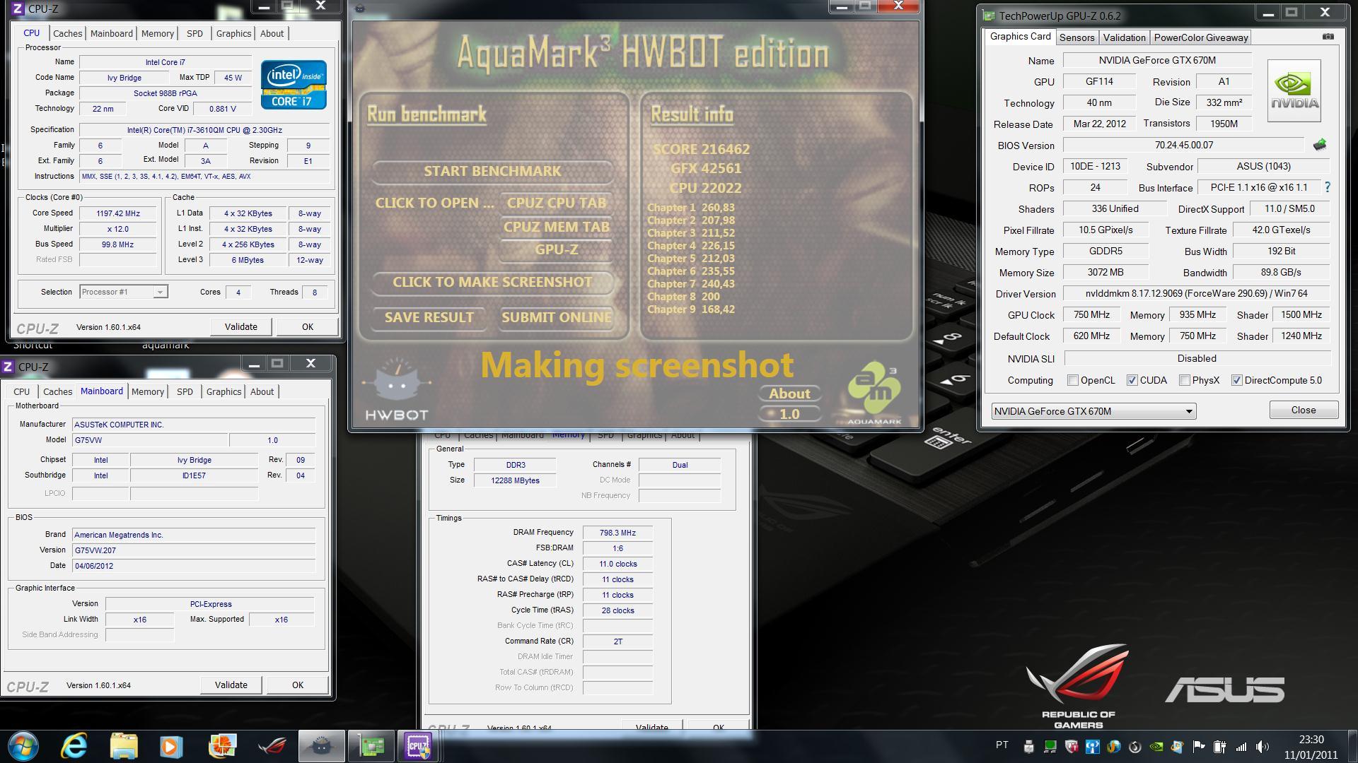
Task: Click the SCORE 216462 result text
Action: [701, 149]
